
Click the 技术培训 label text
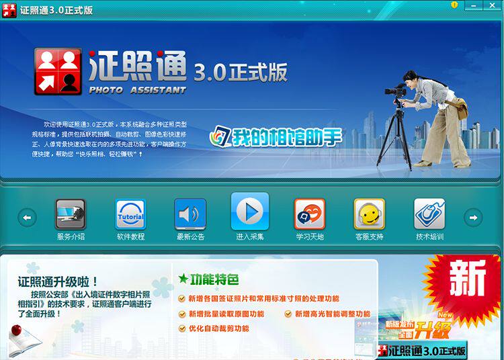pos(429,237)
